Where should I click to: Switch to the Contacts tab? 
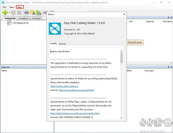point(36,18)
